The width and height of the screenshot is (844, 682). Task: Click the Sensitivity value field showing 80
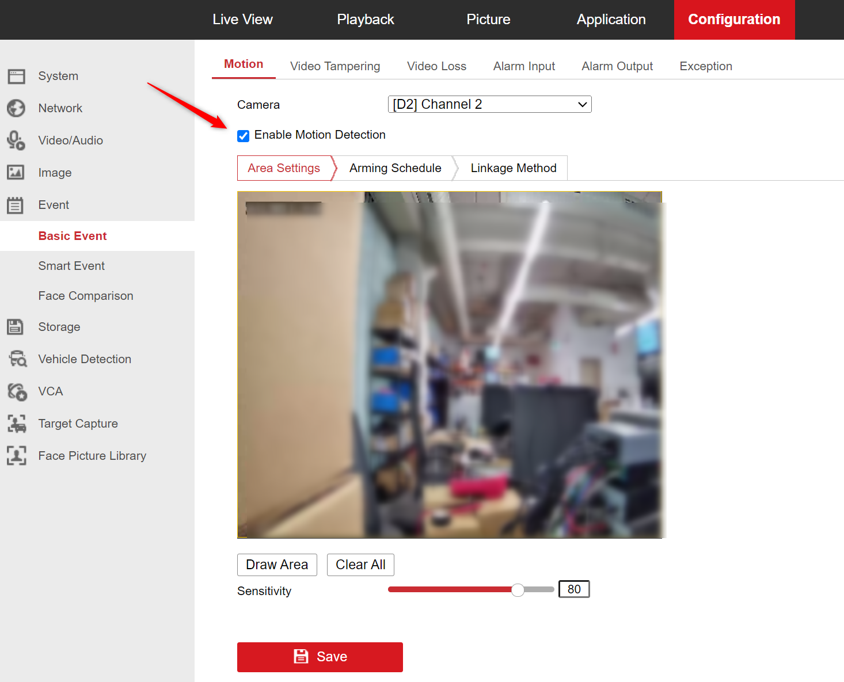[574, 589]
